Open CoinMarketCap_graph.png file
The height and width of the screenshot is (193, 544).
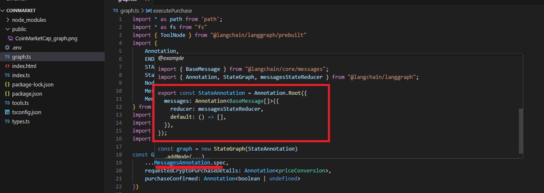[46, 38]
